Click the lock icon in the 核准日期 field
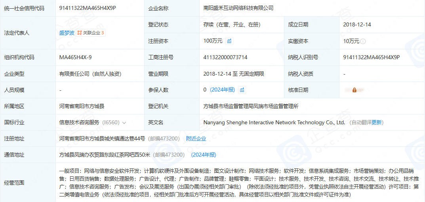The height and width of the screenshot is (202, 425). (354, 90)
